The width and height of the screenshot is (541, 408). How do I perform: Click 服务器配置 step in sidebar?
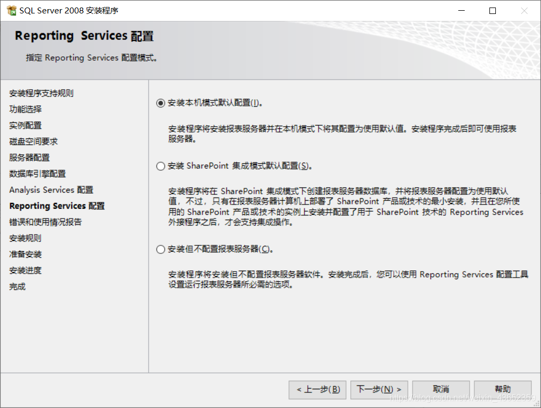click(x=30, y=158)
